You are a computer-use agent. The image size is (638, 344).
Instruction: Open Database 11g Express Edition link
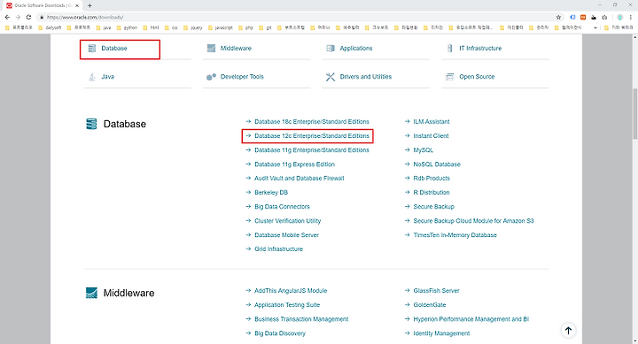294,164
